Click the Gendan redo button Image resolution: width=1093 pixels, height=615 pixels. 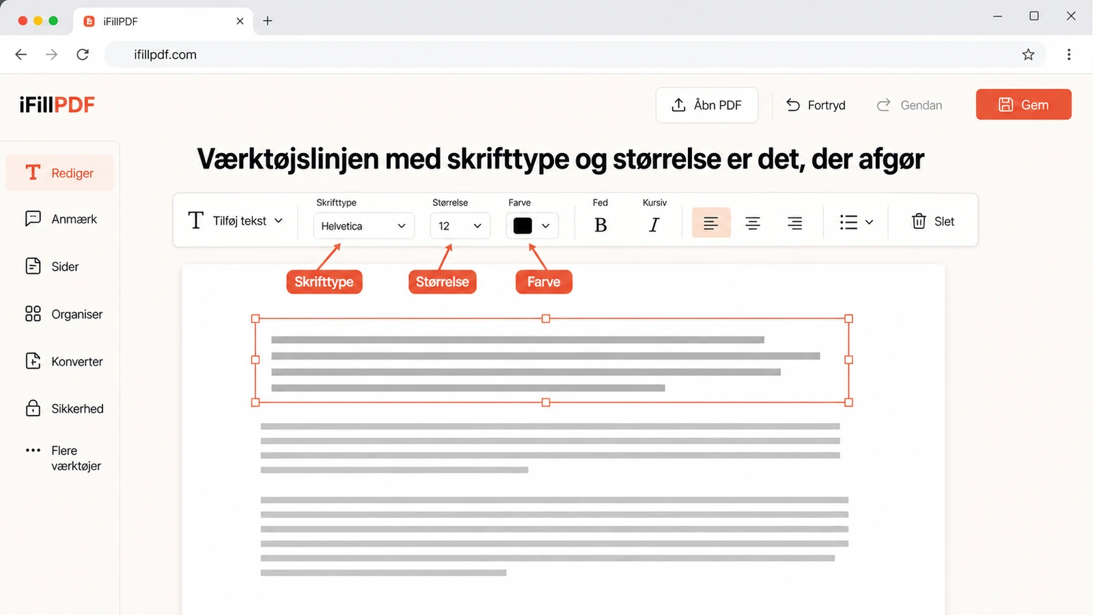coord(909,105)
